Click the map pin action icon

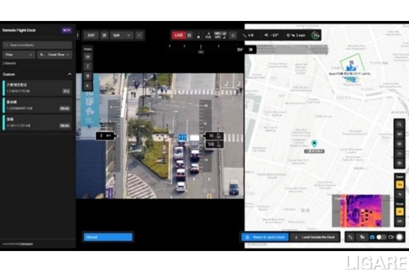[x=87, y=76]
